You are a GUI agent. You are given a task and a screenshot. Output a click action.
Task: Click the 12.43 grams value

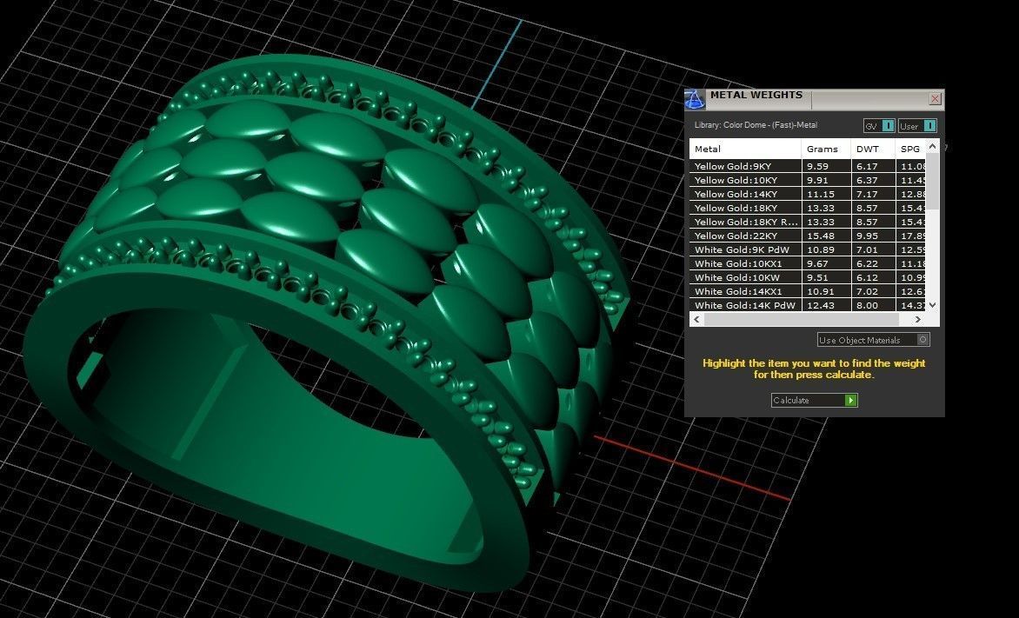820,305
